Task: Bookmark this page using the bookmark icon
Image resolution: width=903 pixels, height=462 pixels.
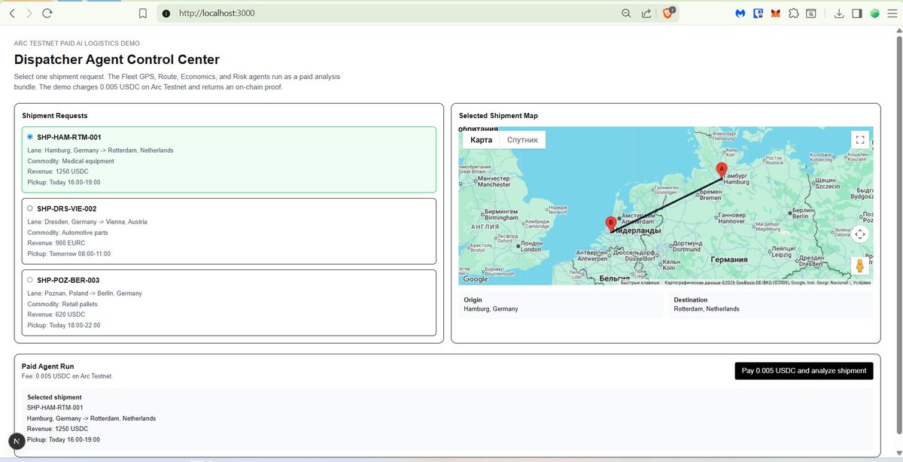Action: [143, 13]
